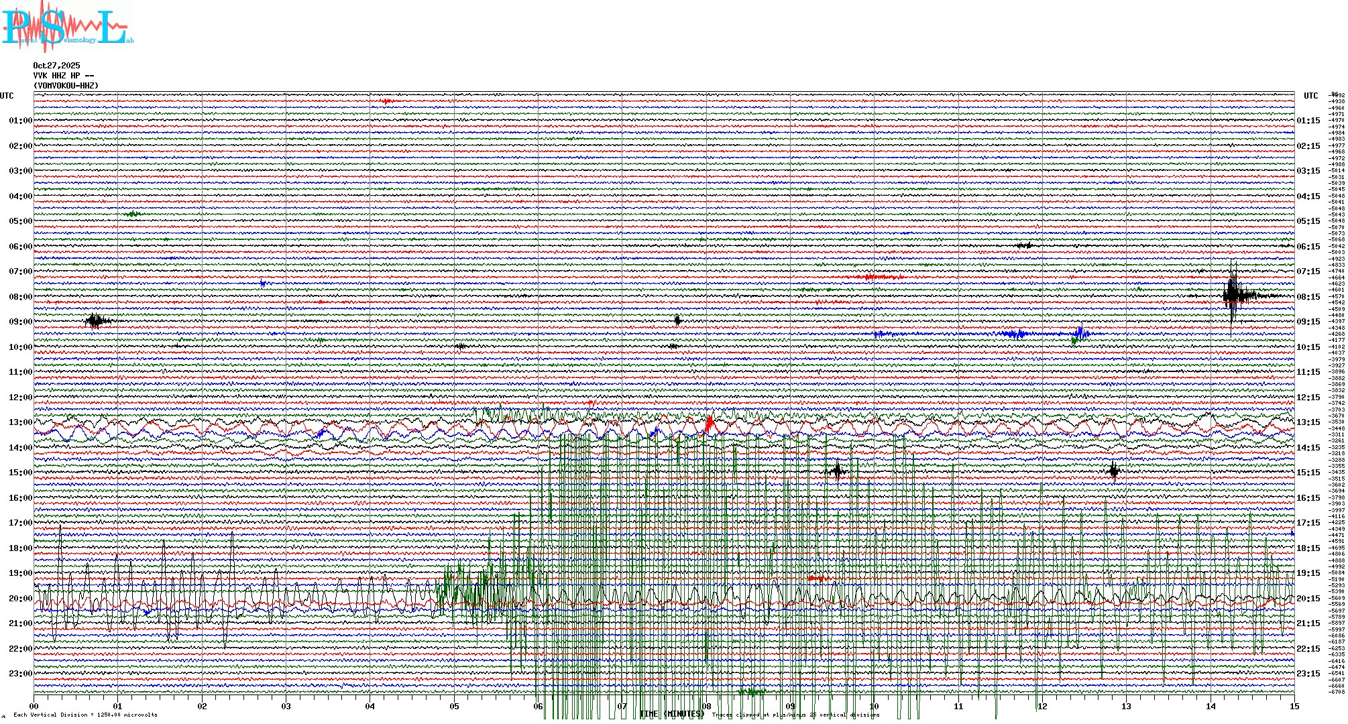The image size is (1348, 724).
Task: Click the minute 08 tick label at bottom
Action: click(706, 707)
